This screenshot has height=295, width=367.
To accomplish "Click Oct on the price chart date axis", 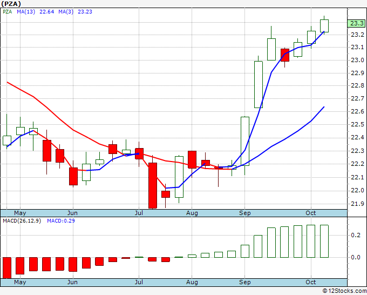I will pyautogui.click(x=311, y=213).
